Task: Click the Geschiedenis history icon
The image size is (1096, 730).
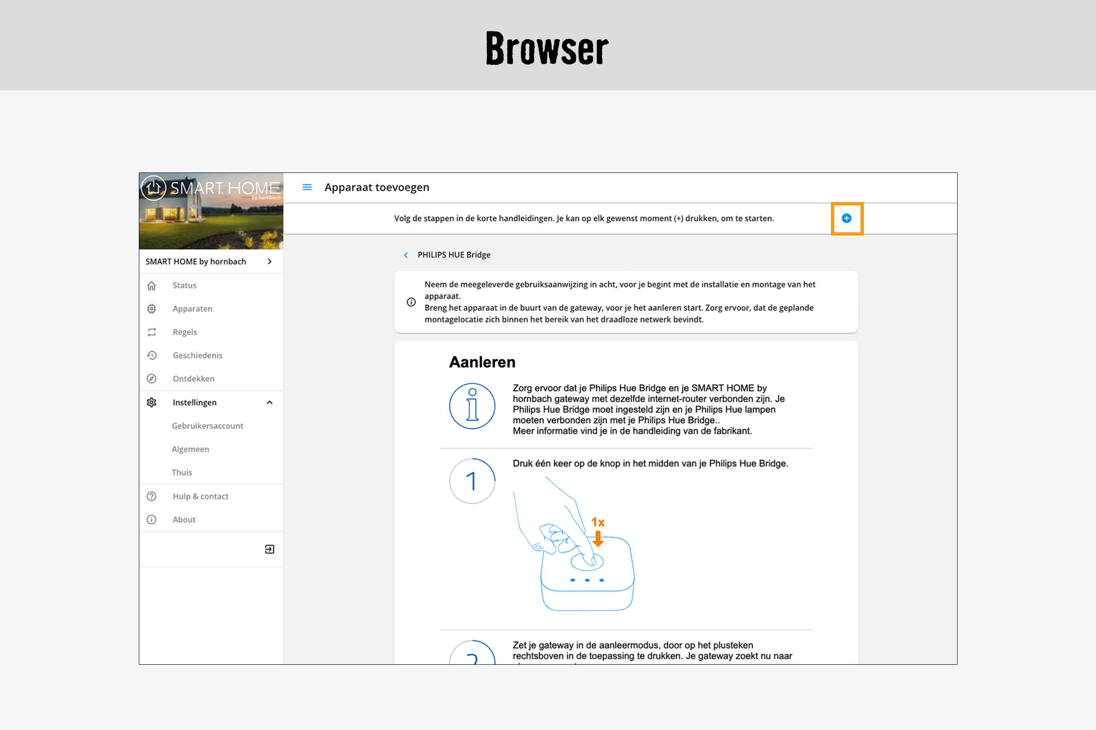Action: click(152, 355)
